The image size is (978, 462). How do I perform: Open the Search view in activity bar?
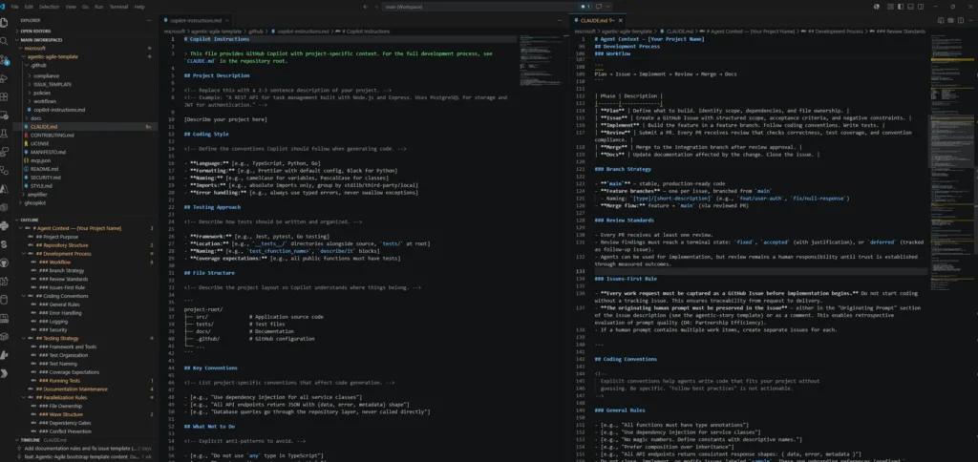5,40
